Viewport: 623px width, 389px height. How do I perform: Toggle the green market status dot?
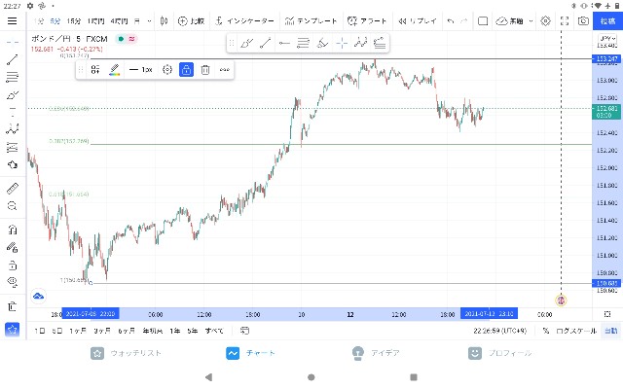(x=121, y=39)
